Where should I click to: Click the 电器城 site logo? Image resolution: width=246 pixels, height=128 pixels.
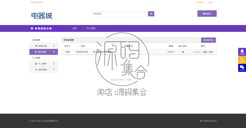pyautogui.click(x=42, y=16)
